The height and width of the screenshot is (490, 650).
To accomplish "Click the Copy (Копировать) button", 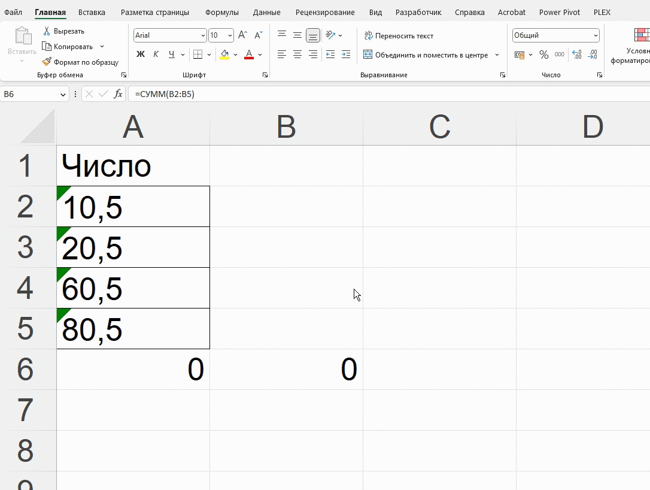I will coord(68,47).
